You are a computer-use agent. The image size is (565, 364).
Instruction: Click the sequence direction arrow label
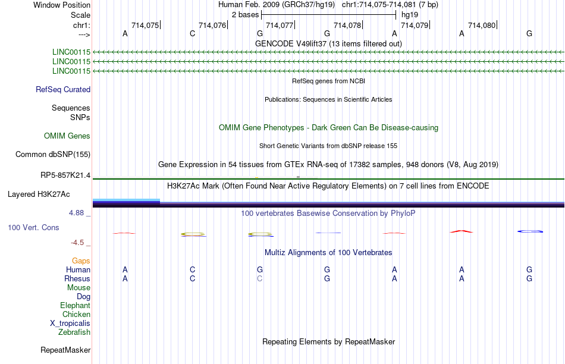pos(84,34)
